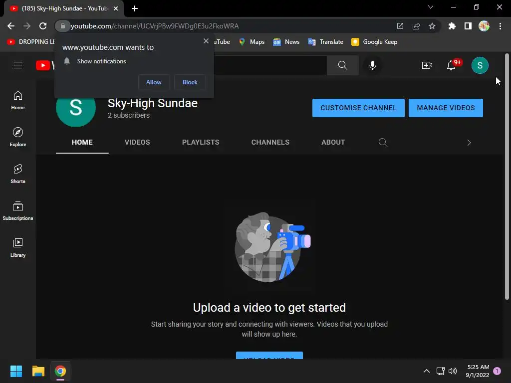This screenshot has height=383, width=511.
Task: Open the account avatar menu
Action: (x=480, y=65)
